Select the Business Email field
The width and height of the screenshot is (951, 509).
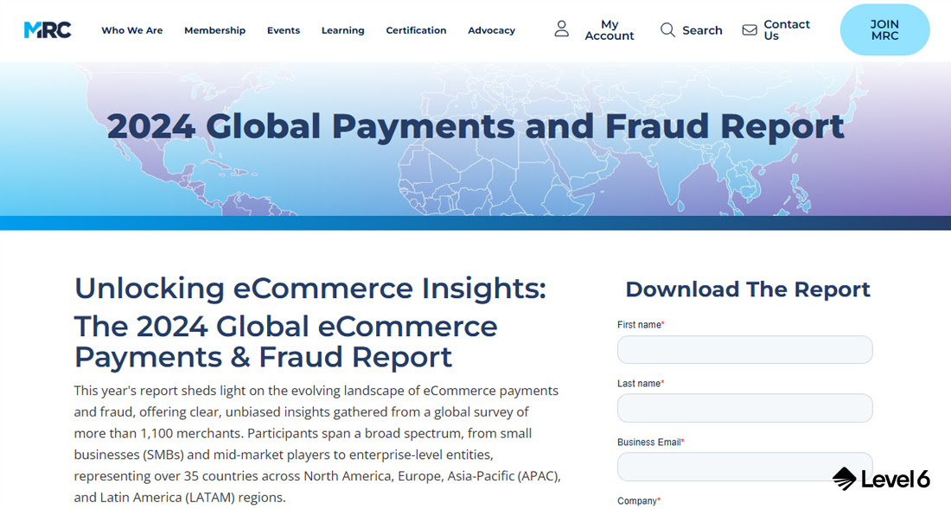click(744, 466)
